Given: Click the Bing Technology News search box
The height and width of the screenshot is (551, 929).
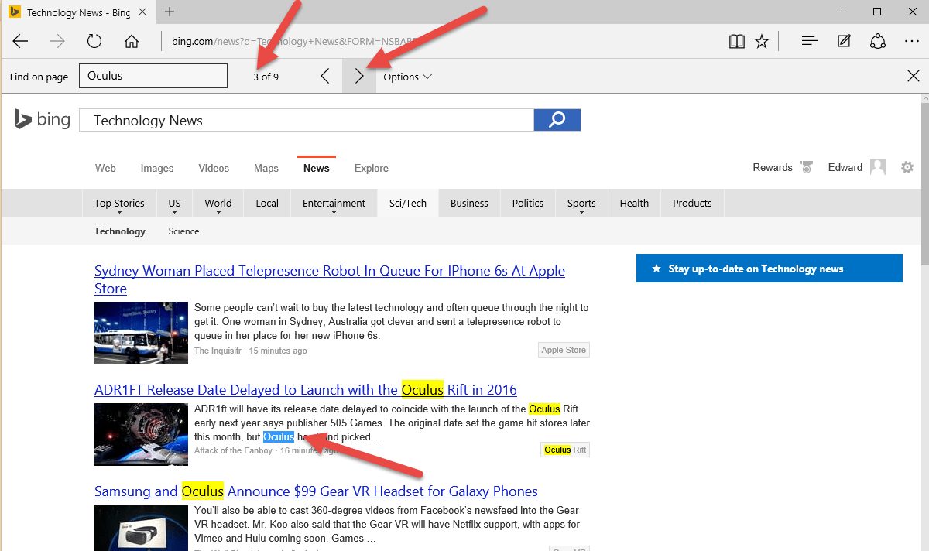Looking at the screenshot, I should tap(307, 120).
